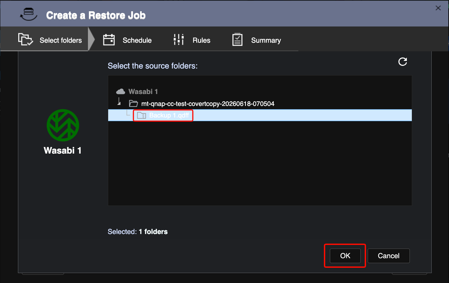
Task: Click the Wasabi 1 root node
Action: tap(143, 91)
